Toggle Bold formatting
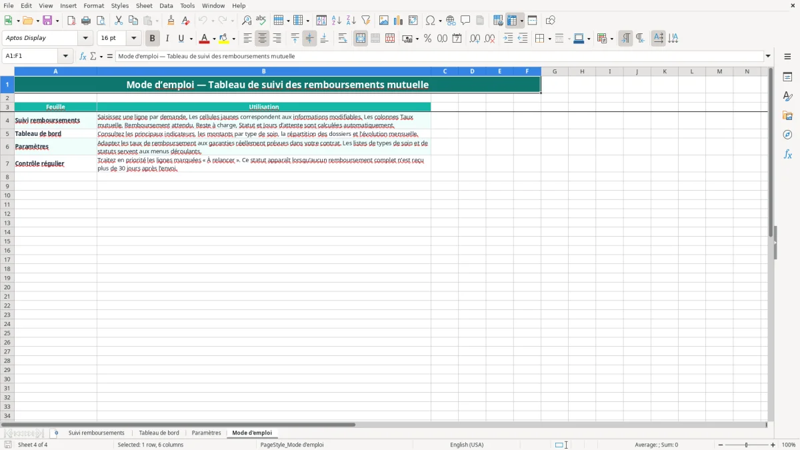This screenshot has height=450, width=800. 153,39
